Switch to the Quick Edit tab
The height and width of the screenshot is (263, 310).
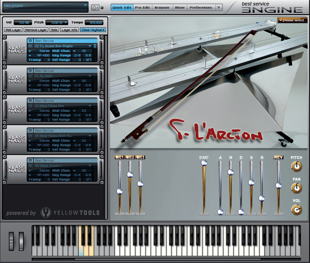(122, 8)
